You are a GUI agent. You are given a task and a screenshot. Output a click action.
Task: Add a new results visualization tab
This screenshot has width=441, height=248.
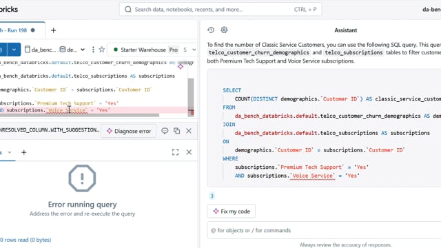[24, 152]
